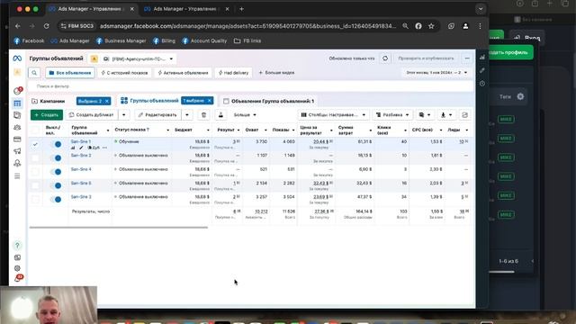
Task: Open the billing card icon in the sidebar
Action: coord(17,139)
